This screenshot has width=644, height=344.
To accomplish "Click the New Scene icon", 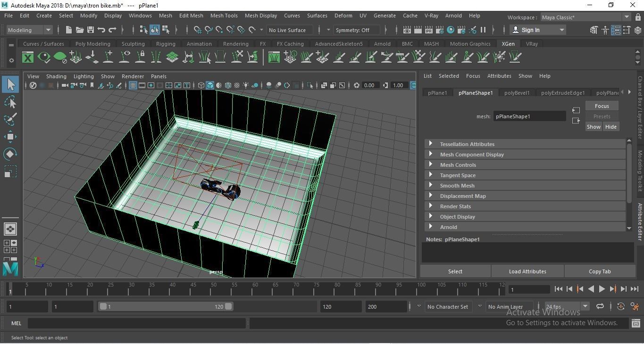I will (68, 30).
